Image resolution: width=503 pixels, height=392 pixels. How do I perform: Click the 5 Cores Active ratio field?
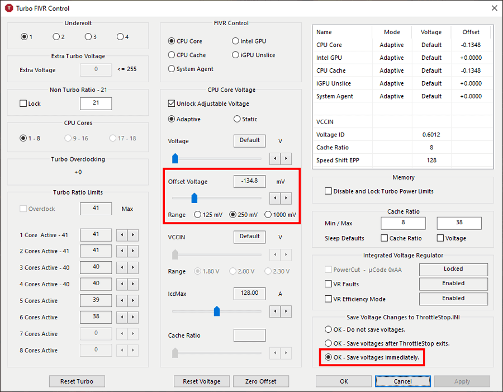pos(96,300)
